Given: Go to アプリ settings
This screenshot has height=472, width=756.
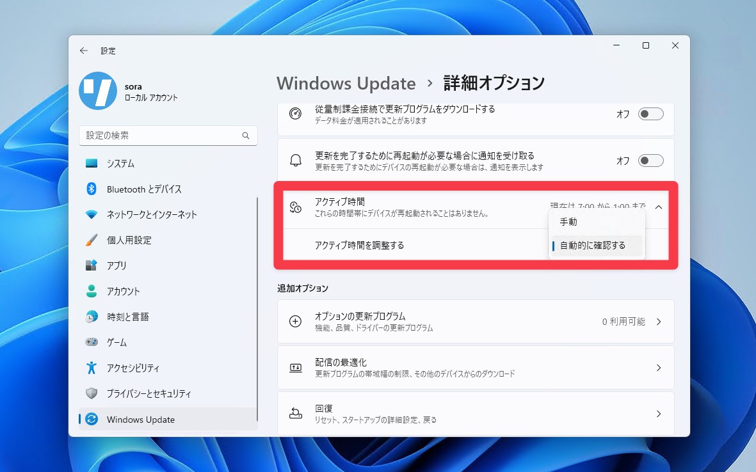Looking at the screenshot, I should [168, 265].
